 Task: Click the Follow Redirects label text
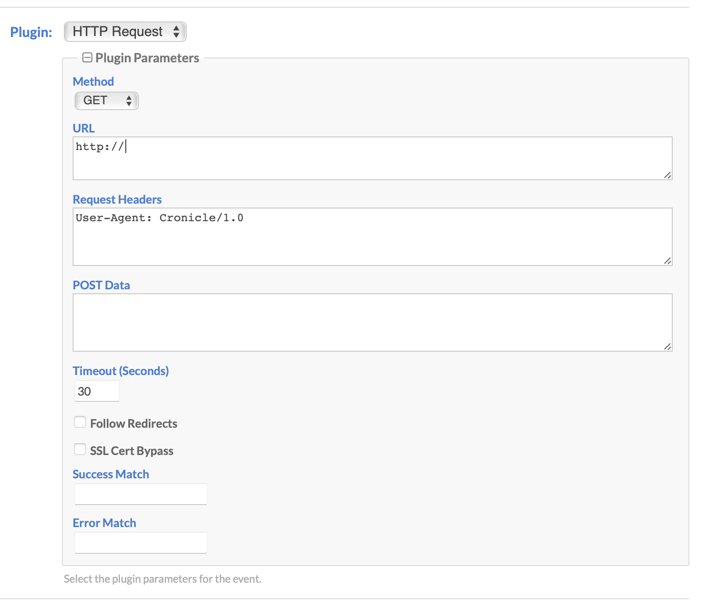point(134,423)
